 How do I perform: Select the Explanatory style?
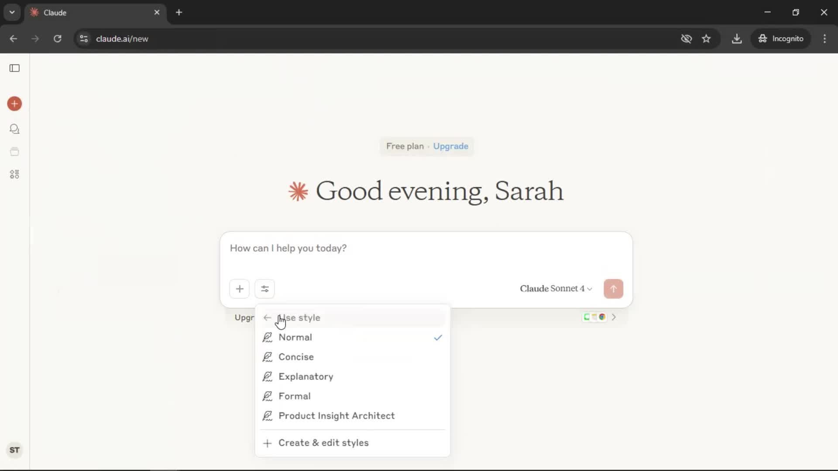tap(353, 377)
